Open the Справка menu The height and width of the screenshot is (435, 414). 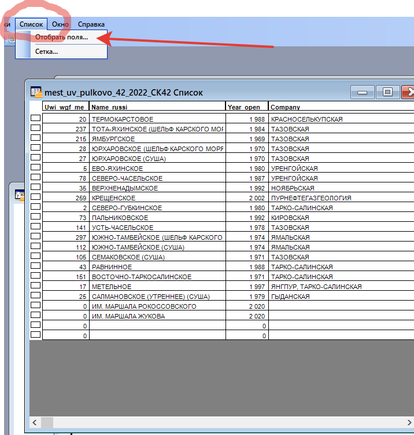pyautogui.click(x=91, y=24)
